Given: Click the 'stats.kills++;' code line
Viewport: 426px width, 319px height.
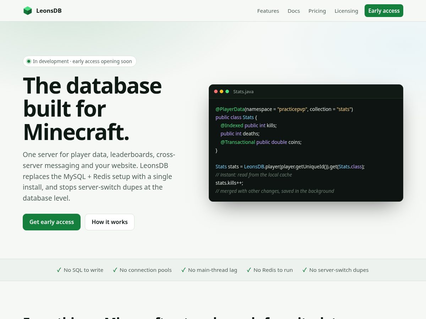Looking at the screenshot, I should point(229,183).
